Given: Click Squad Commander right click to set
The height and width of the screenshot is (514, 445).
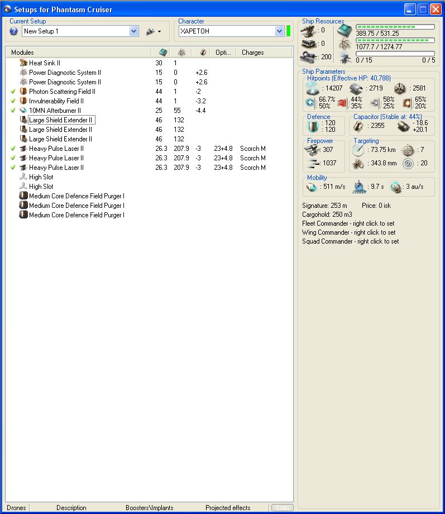Looking at the screenshot, I should click(x=350, y=241).
